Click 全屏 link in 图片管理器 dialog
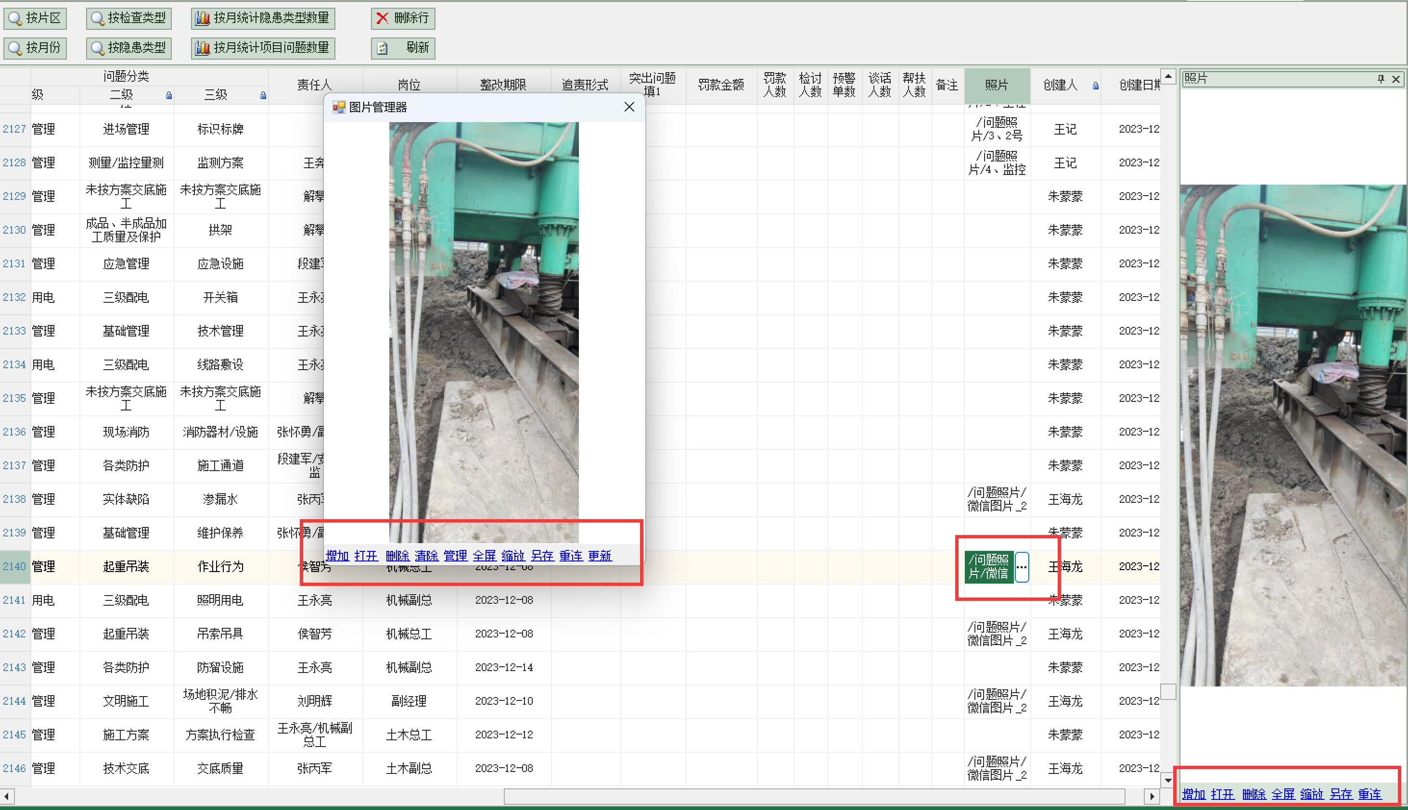The width and height of the screenshot is (1408, 810). [x=484, y=556]
